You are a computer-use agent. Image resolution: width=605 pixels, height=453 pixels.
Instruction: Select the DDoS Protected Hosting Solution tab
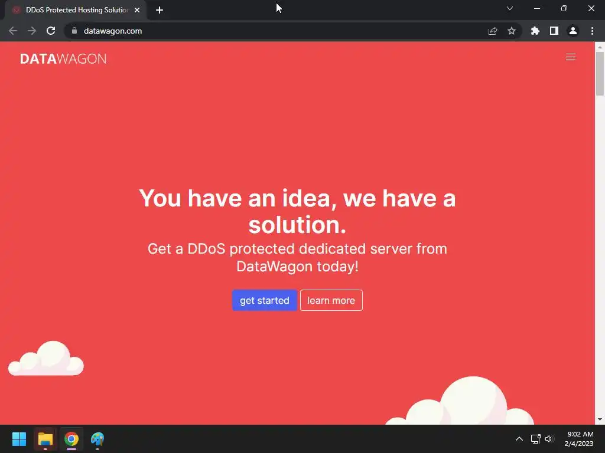click(77, 10)
